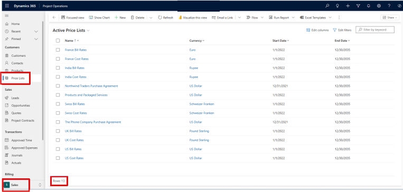Click Excel Templates command
The image size is (403, 192).
click(x=313, y=18)
